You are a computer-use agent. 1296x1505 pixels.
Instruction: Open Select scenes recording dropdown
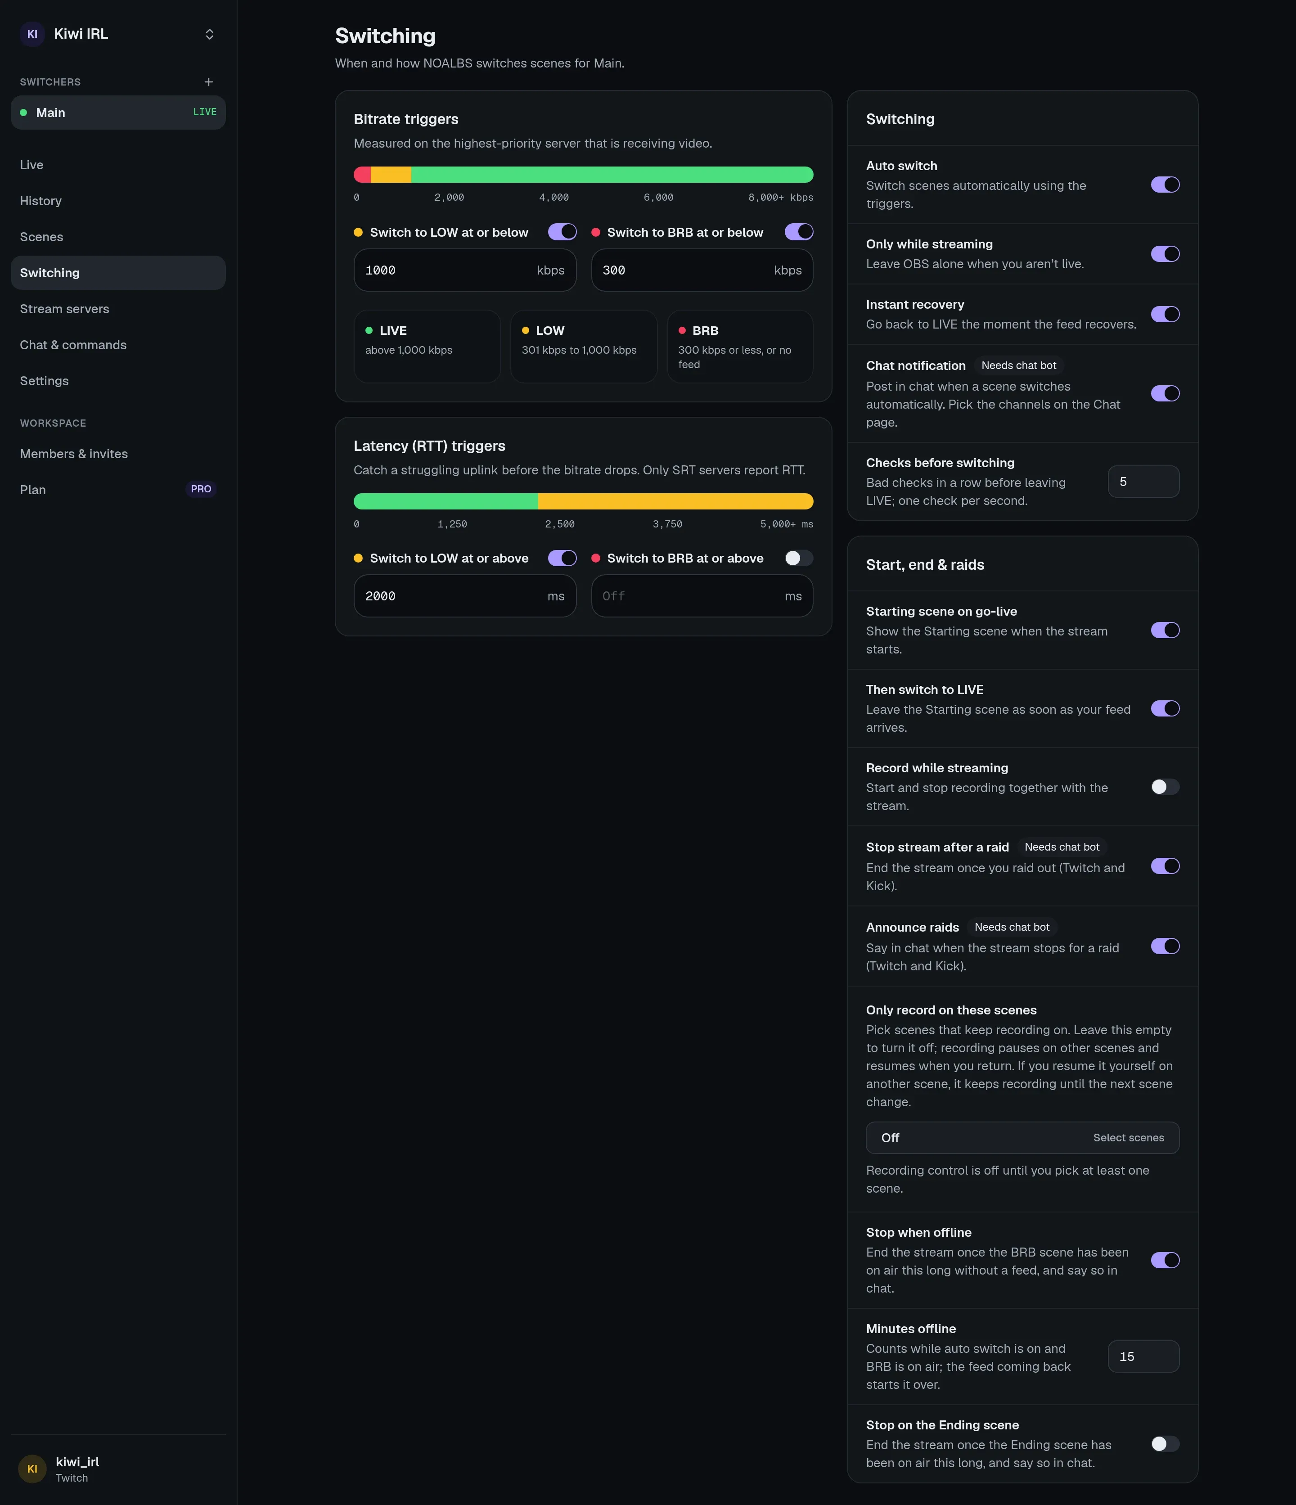coord(1022,1137)
